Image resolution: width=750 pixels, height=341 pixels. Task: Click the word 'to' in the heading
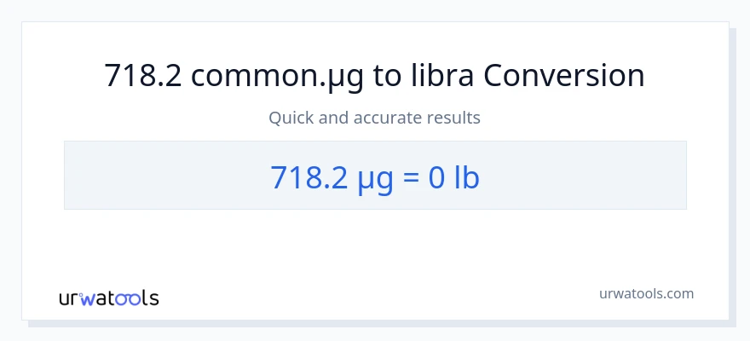coord(389,76)
